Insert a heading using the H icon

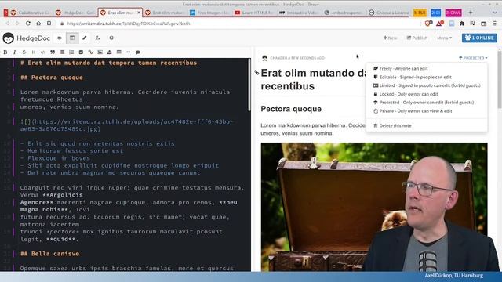click(x=34, y=52)
